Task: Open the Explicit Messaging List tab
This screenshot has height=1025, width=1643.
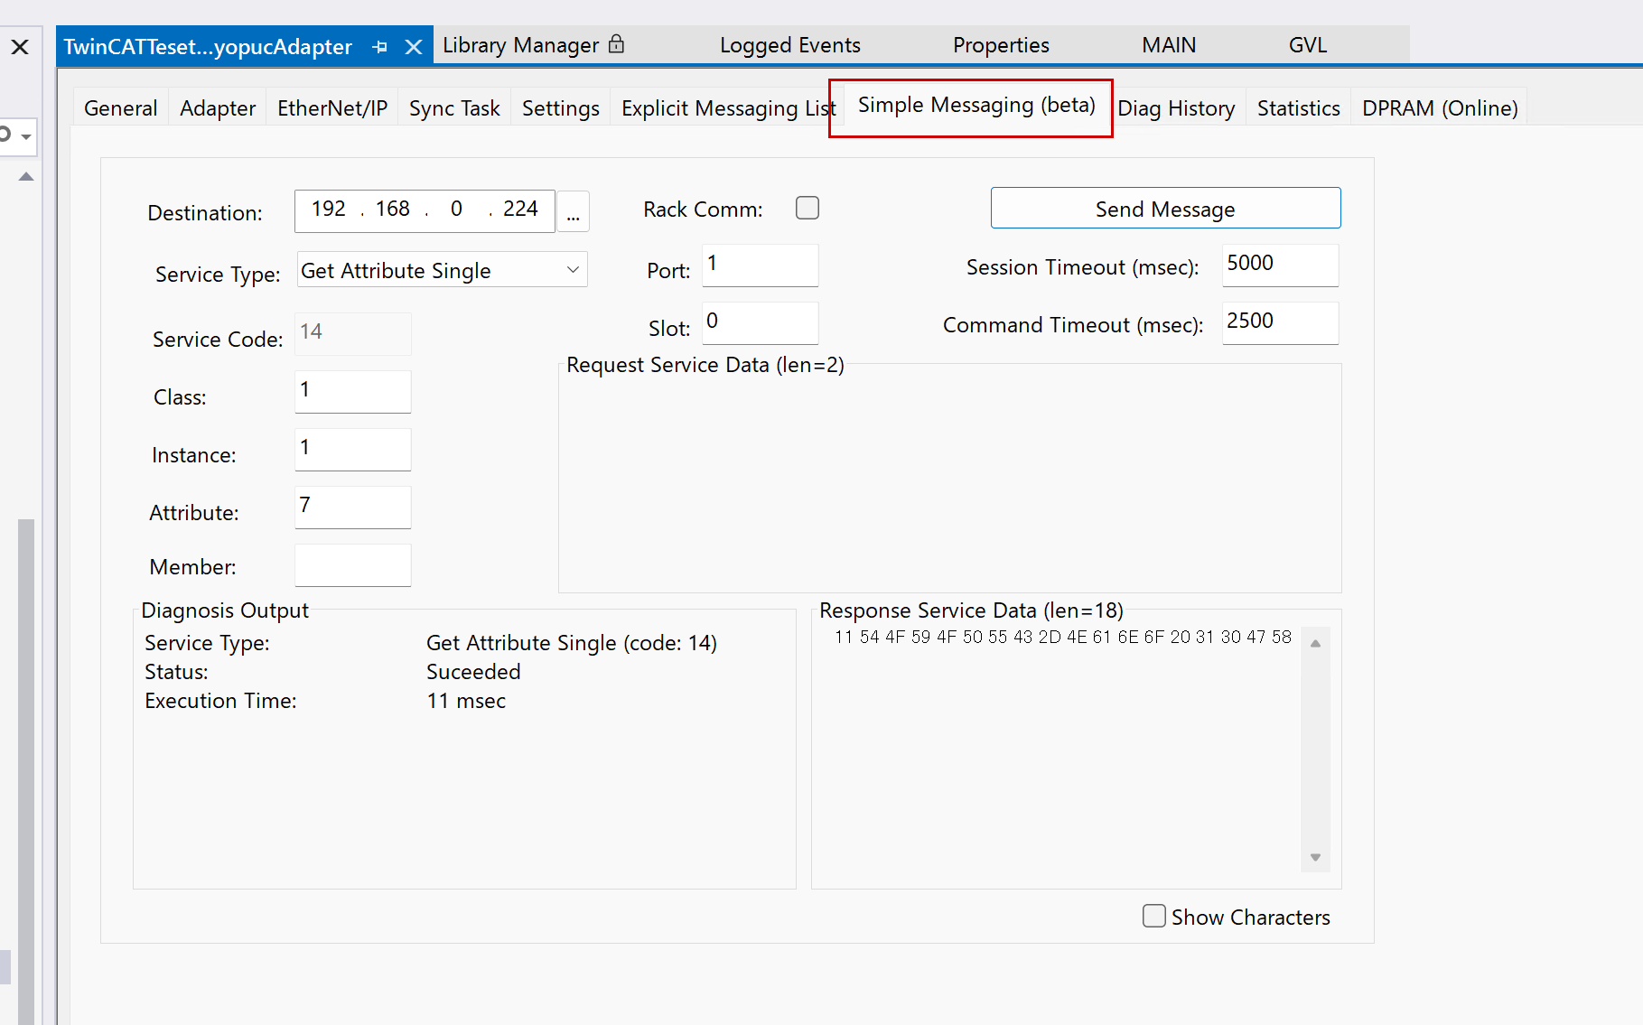Action: (x=727, y=108)
